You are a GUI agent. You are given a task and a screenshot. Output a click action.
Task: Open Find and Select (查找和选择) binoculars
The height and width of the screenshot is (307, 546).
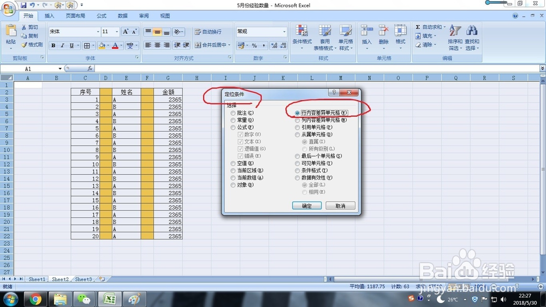[472, 38]
